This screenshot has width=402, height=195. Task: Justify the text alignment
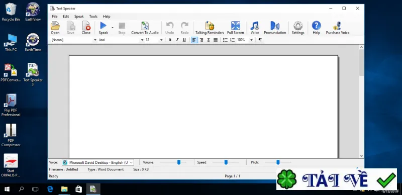click(216, 40)
